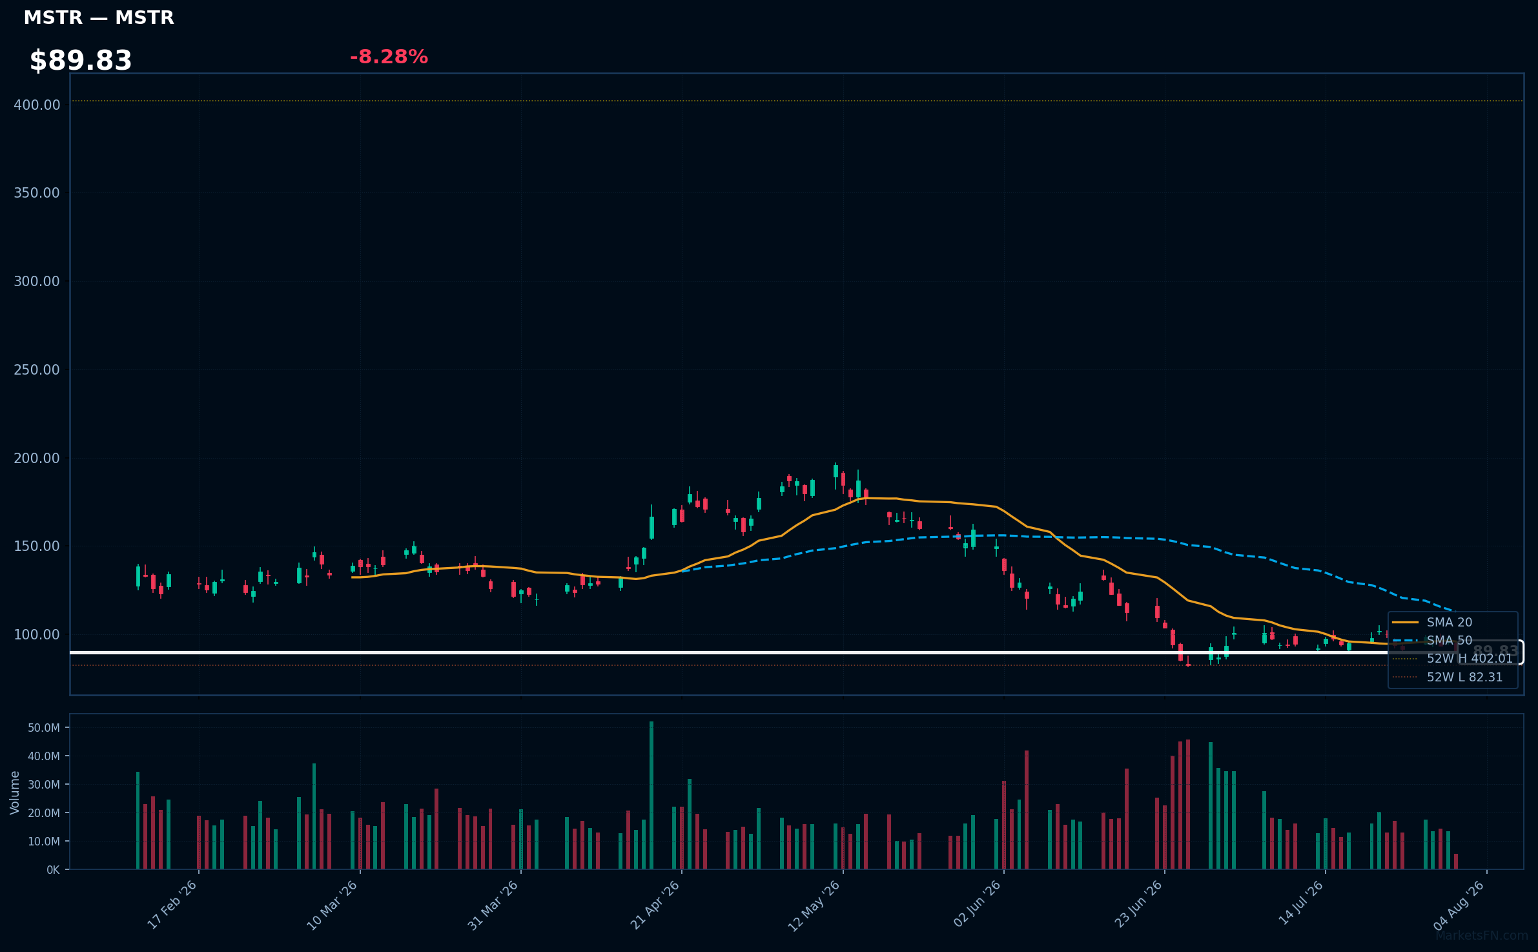The height and width of the screenshot is (952, 1538).
Task: Click the 14 Jul '26 date label
Action: 1301,902
